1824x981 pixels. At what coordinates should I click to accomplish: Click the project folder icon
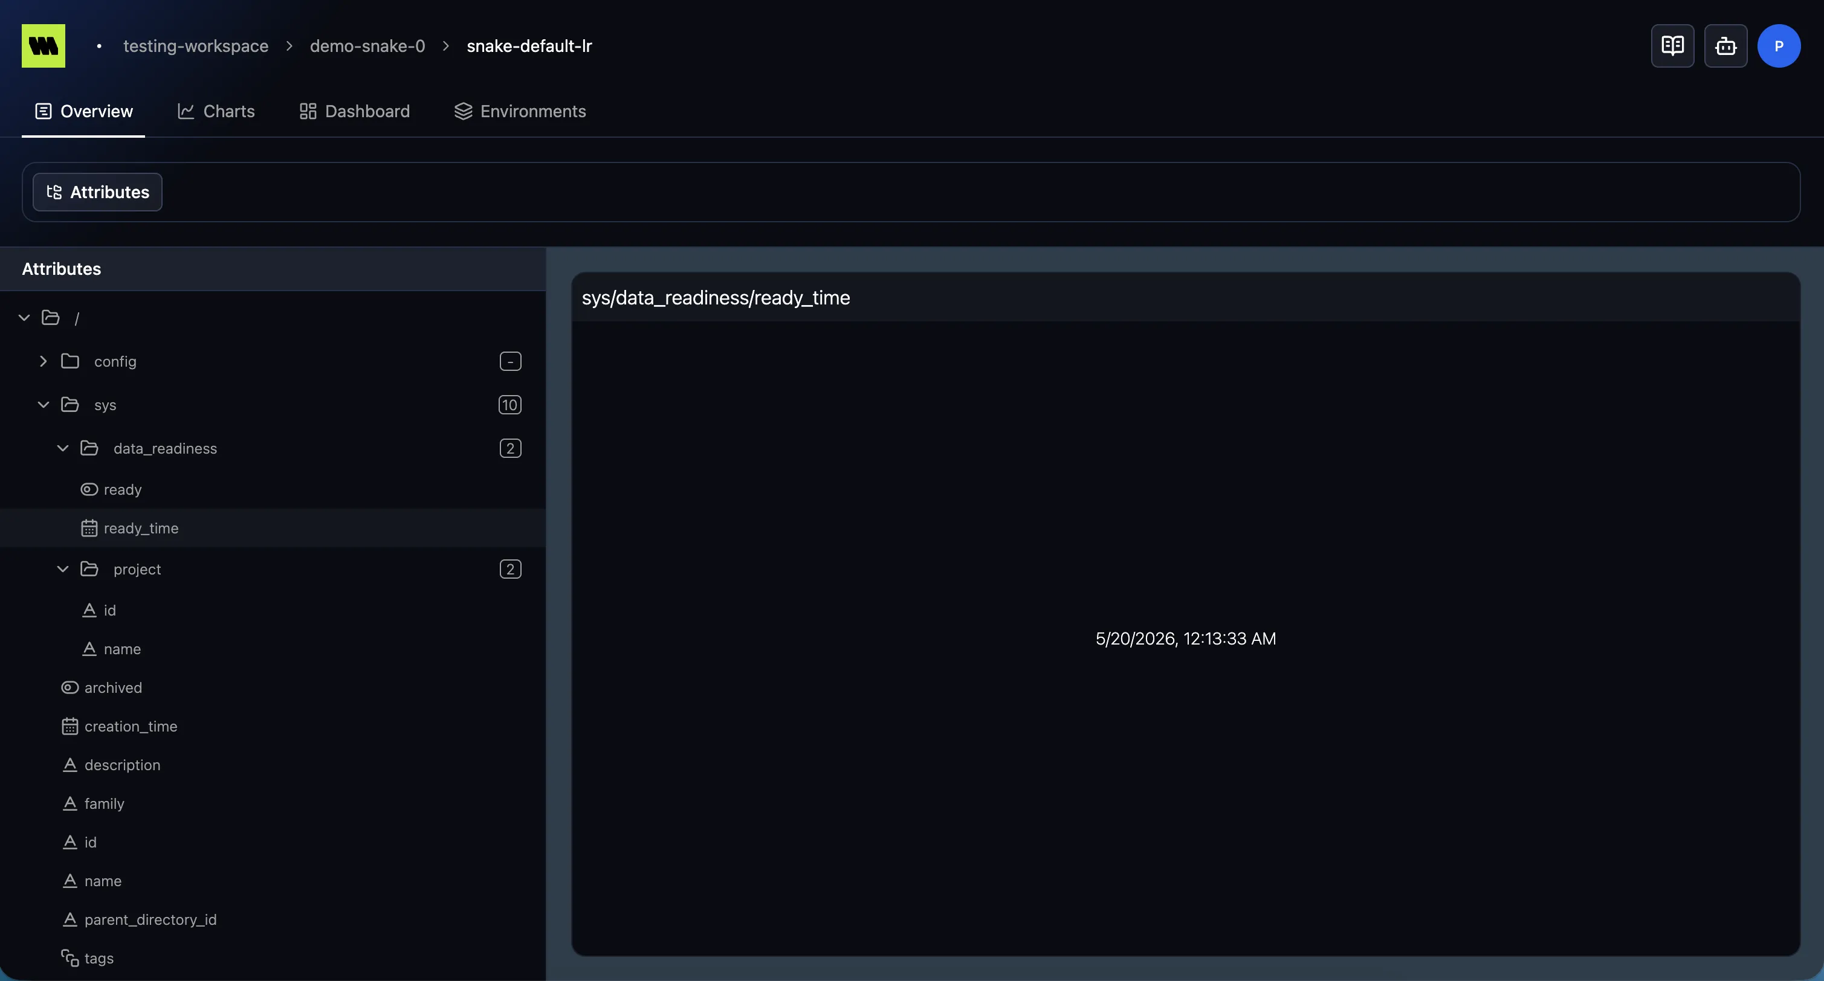tap(89, 569)
